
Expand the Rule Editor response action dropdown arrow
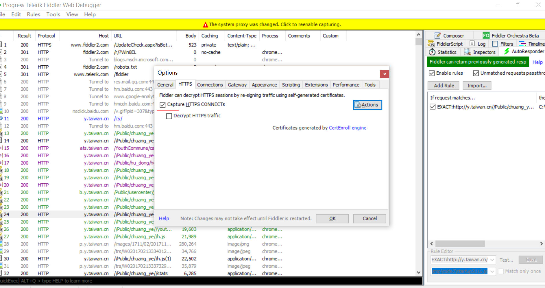click(x=492, y=271)
